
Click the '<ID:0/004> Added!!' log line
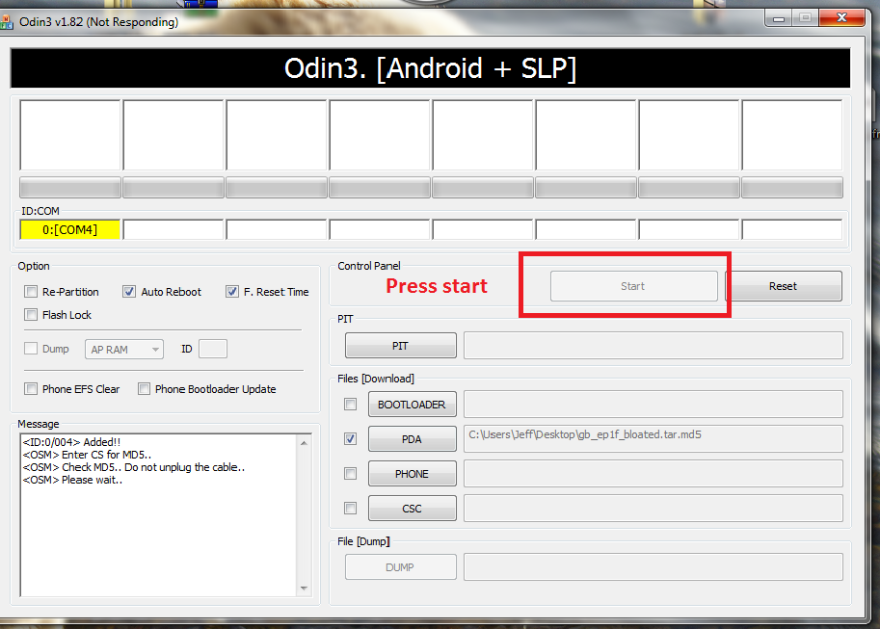pos(72,442)
